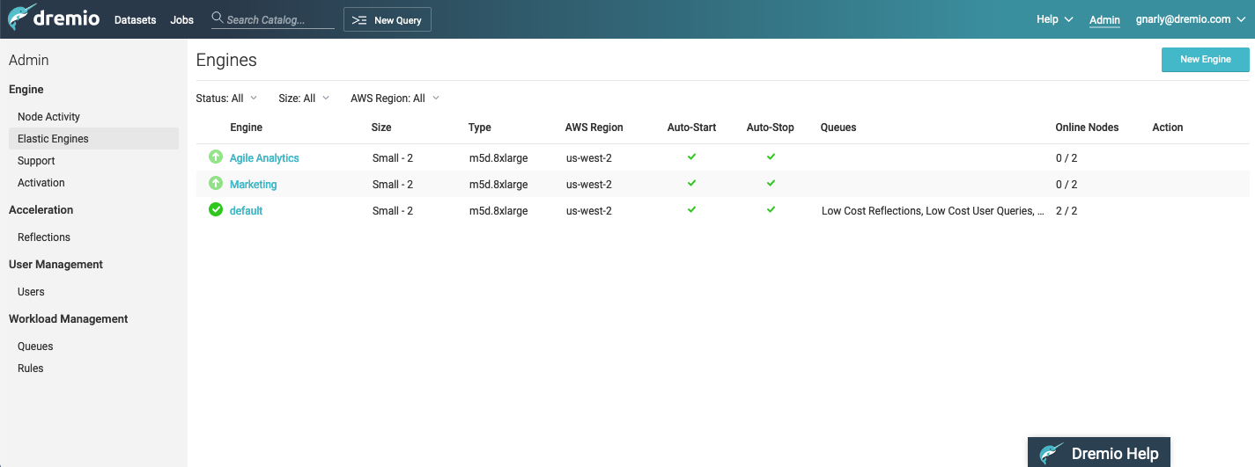Click the default engine green check status icon
Image resolution: width=1255 pixels, height=467 pixels.
pyautogui.click(x=216, y=210)
